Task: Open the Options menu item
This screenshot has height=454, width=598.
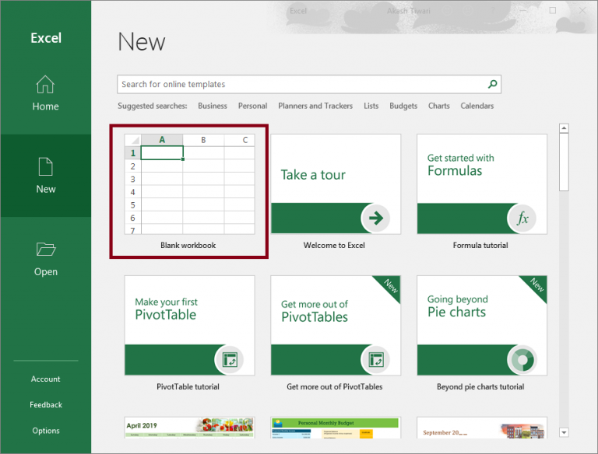Action: point(45,431)
